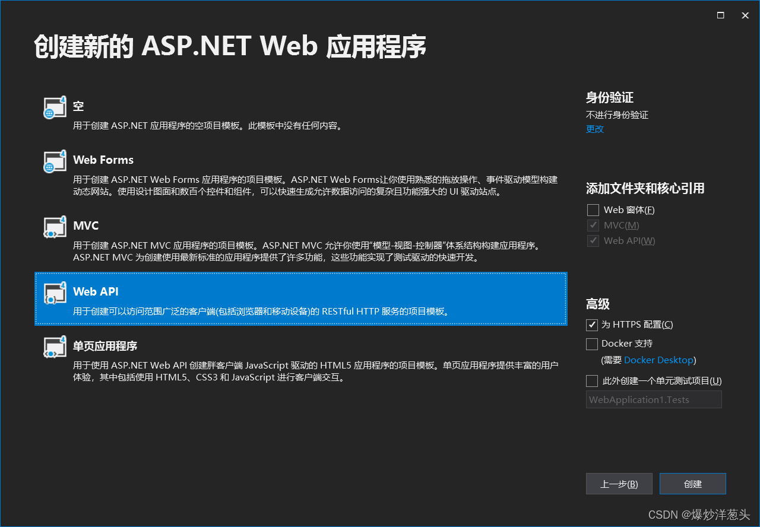Click the Web Forms template icon
The width and height of the screenshot is (760, 527).
click(54, 161)
